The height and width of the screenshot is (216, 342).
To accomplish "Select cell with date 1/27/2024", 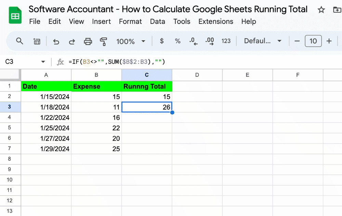I will 46,138.
